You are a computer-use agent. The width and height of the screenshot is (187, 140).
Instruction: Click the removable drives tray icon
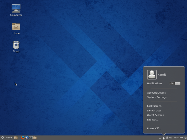tap(160, 138)
